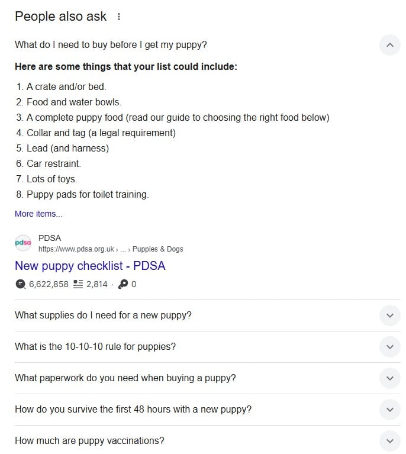This screenshot has height=454, width=406.
Task: Expand chevron for the 10-10-10 rule question
Action: coord(390,347)
